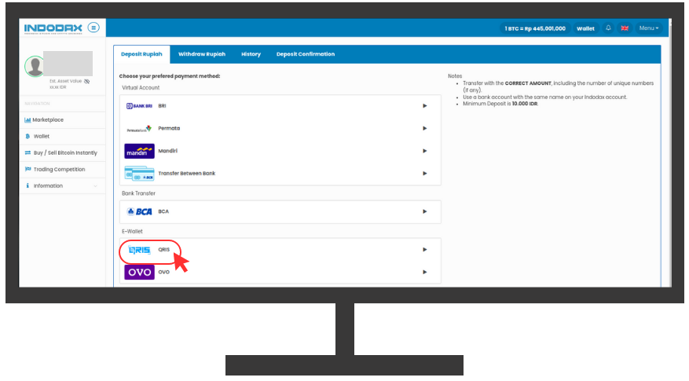This screenshot has width=689, height=381.
Task: Click the BCA bank logo
Action: (139, 212)
